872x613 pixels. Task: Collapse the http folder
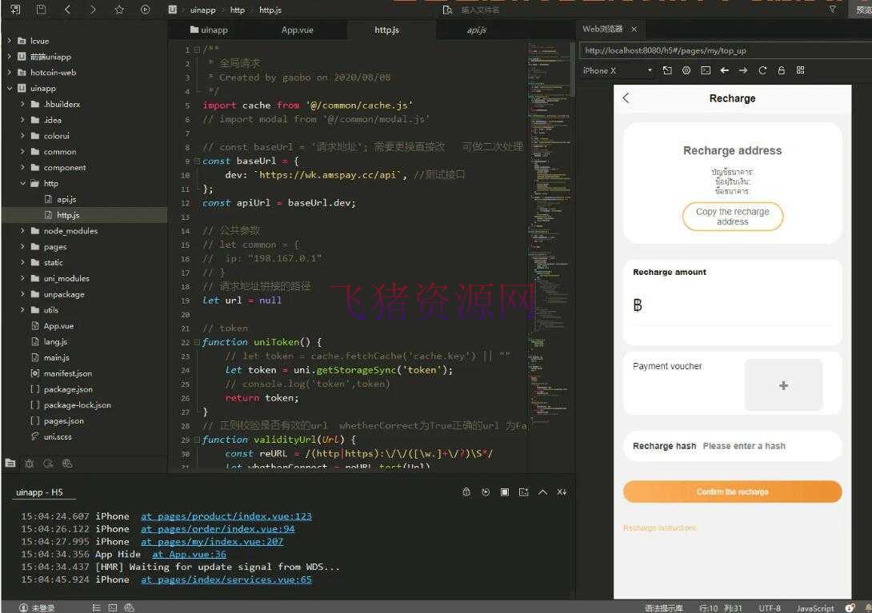click(22, 183)
